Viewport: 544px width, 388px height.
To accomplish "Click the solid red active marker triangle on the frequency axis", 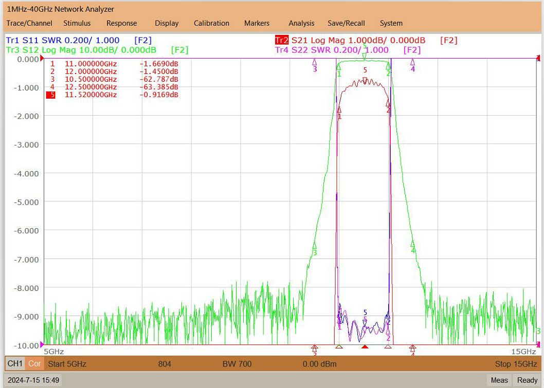I will pyautogui.click(x=364, y=346).
